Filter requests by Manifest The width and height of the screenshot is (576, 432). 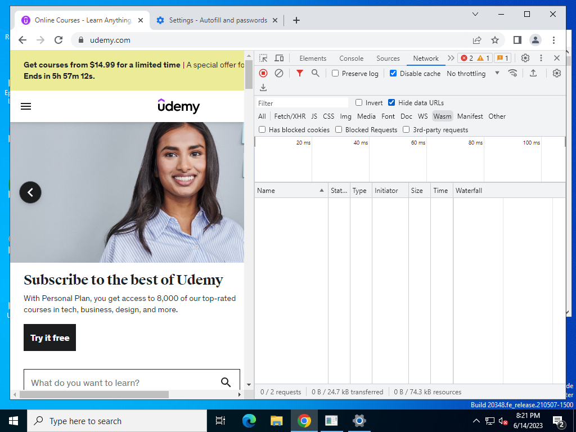pos(470,116)
